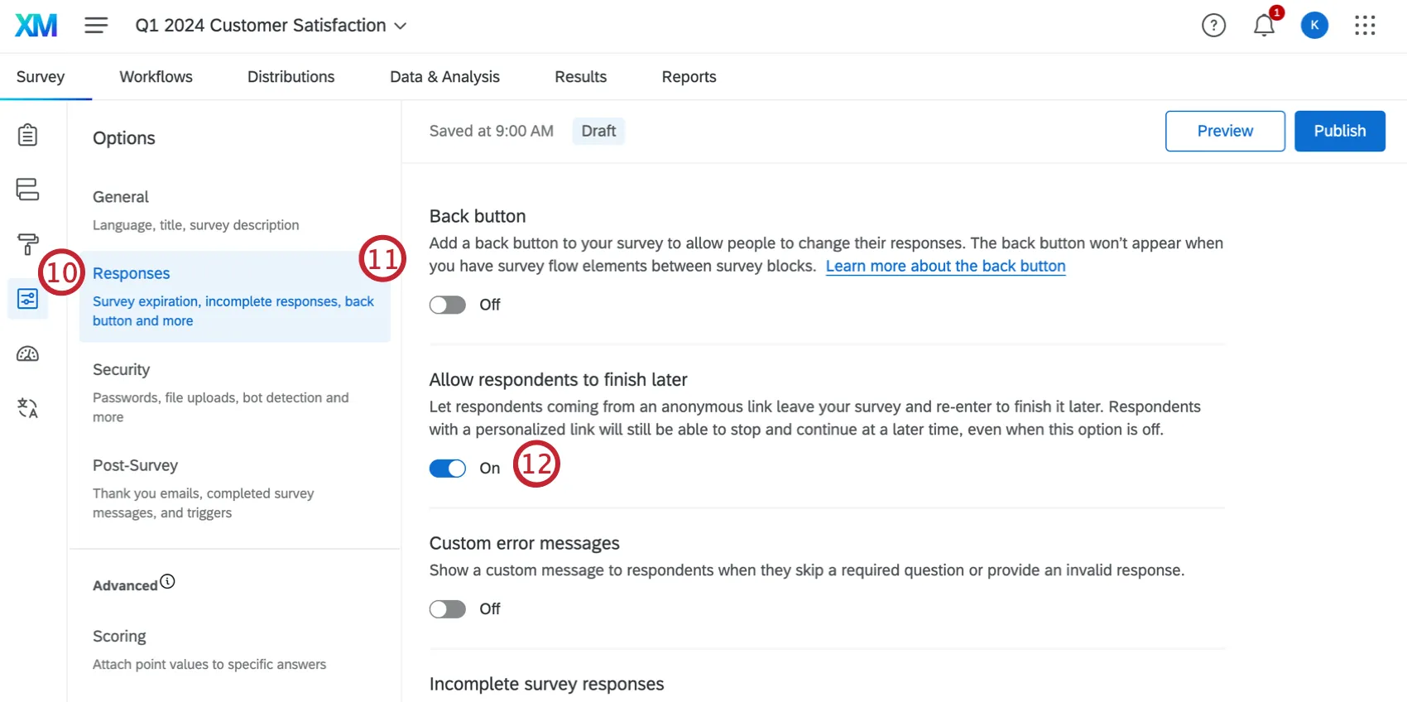
Task: Open the Help question mark icon
Action: pyautogui.click(x=1213, y=26)
